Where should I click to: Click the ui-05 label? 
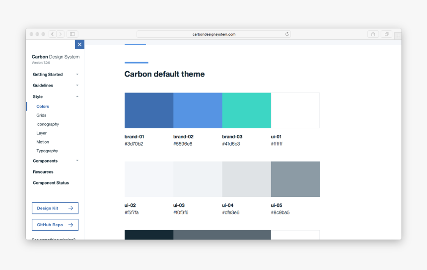click(277, 205)
